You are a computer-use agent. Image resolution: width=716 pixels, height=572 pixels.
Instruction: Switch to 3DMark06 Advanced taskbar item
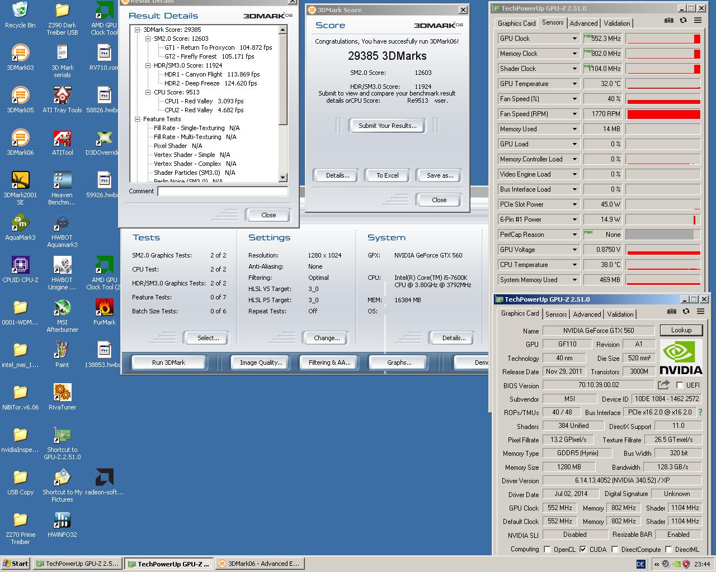259,564
